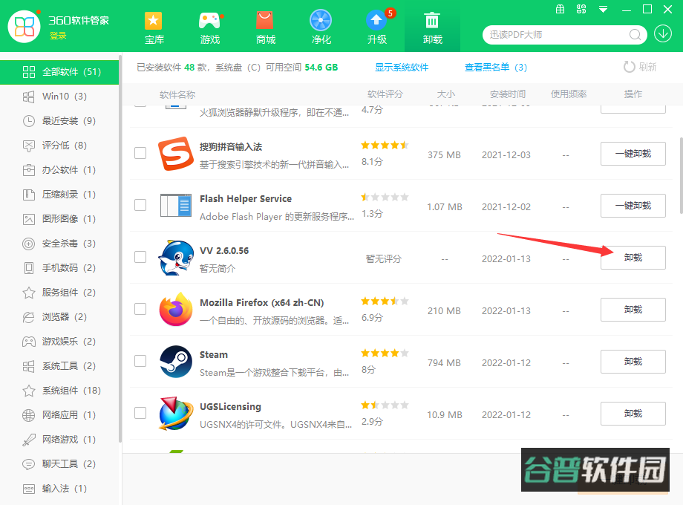Select 浏览器 (2) category
This screenshot has width=683, height=505.
(59, 317)
